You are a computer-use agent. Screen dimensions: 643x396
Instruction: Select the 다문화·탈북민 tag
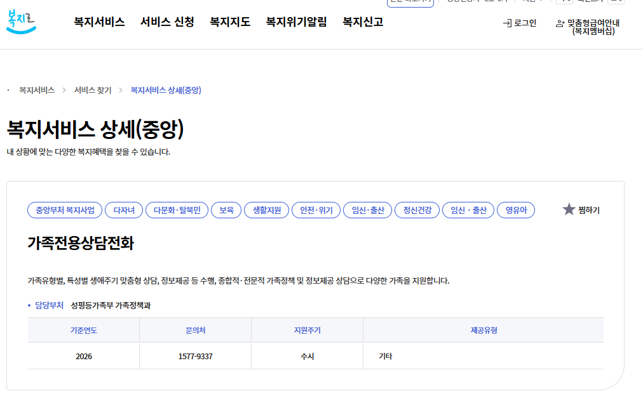point(177,210)
